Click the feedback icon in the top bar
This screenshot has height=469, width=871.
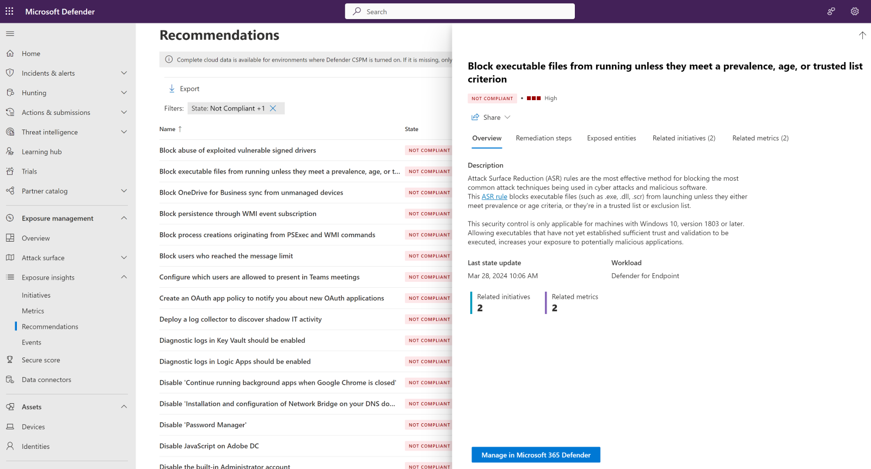(x=831, y=11)
